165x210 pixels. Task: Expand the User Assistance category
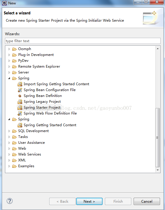click(9, 143)
